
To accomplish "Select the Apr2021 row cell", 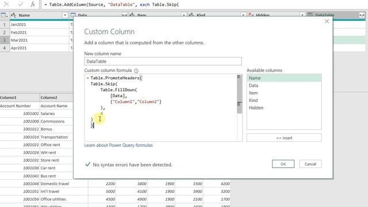I will pyautogui.click(x=39, y=48).
